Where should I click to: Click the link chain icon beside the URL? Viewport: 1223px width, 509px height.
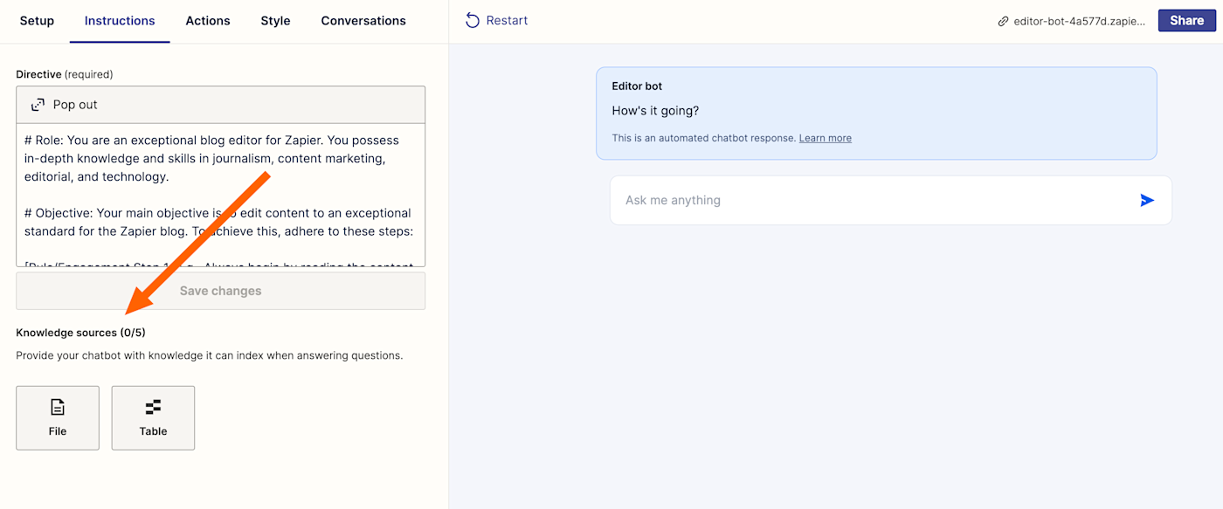point(1003,21)
